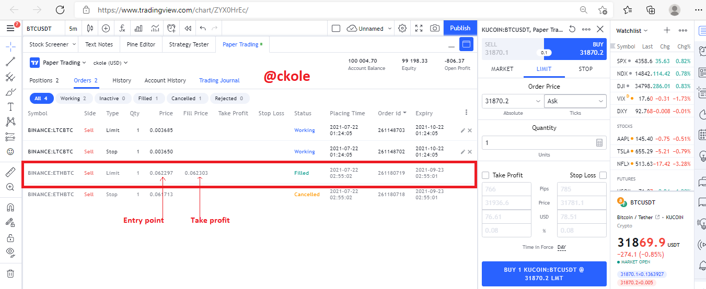
Task: Toggle hide all drawings eye icon
Action: click(10, 252)
